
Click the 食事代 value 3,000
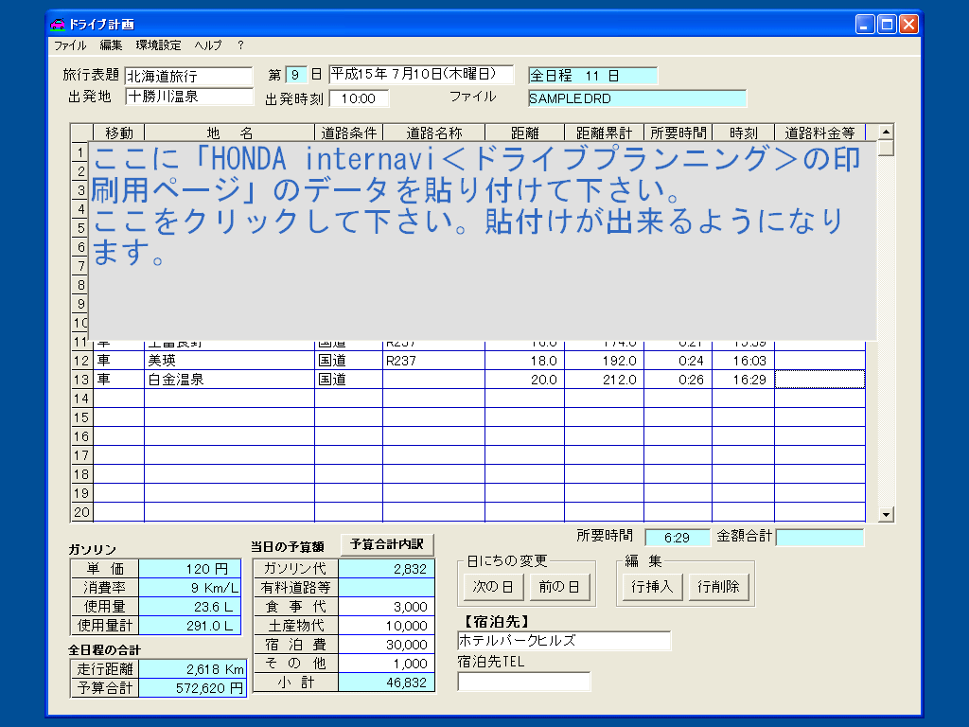point(386,607)
